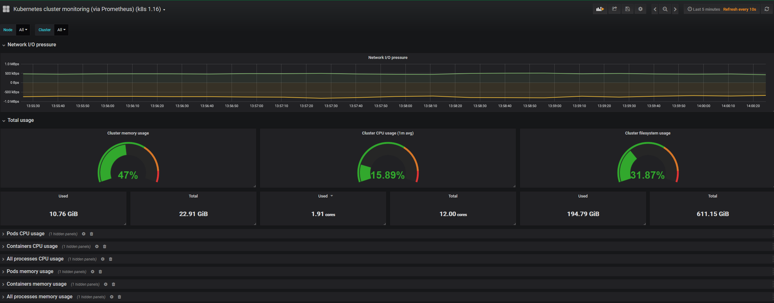Open settings gear for Containers memory usage row
This screenshot has height=303, width=774.
click(x=106, y=284)
